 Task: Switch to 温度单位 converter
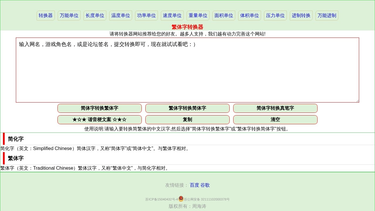[120, 15]
